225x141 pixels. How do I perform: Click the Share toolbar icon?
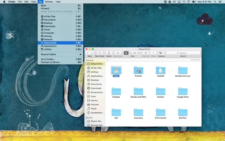pos(153,53)
